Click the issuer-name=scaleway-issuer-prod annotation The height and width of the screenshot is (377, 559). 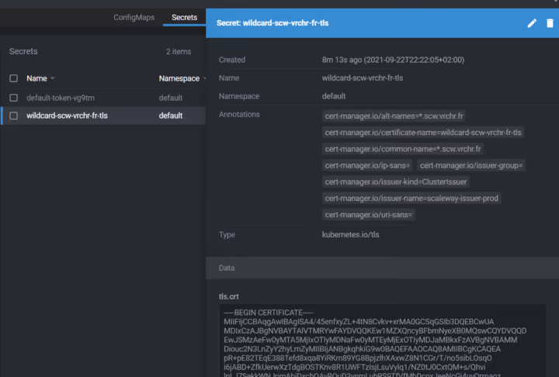click(411, 198)
